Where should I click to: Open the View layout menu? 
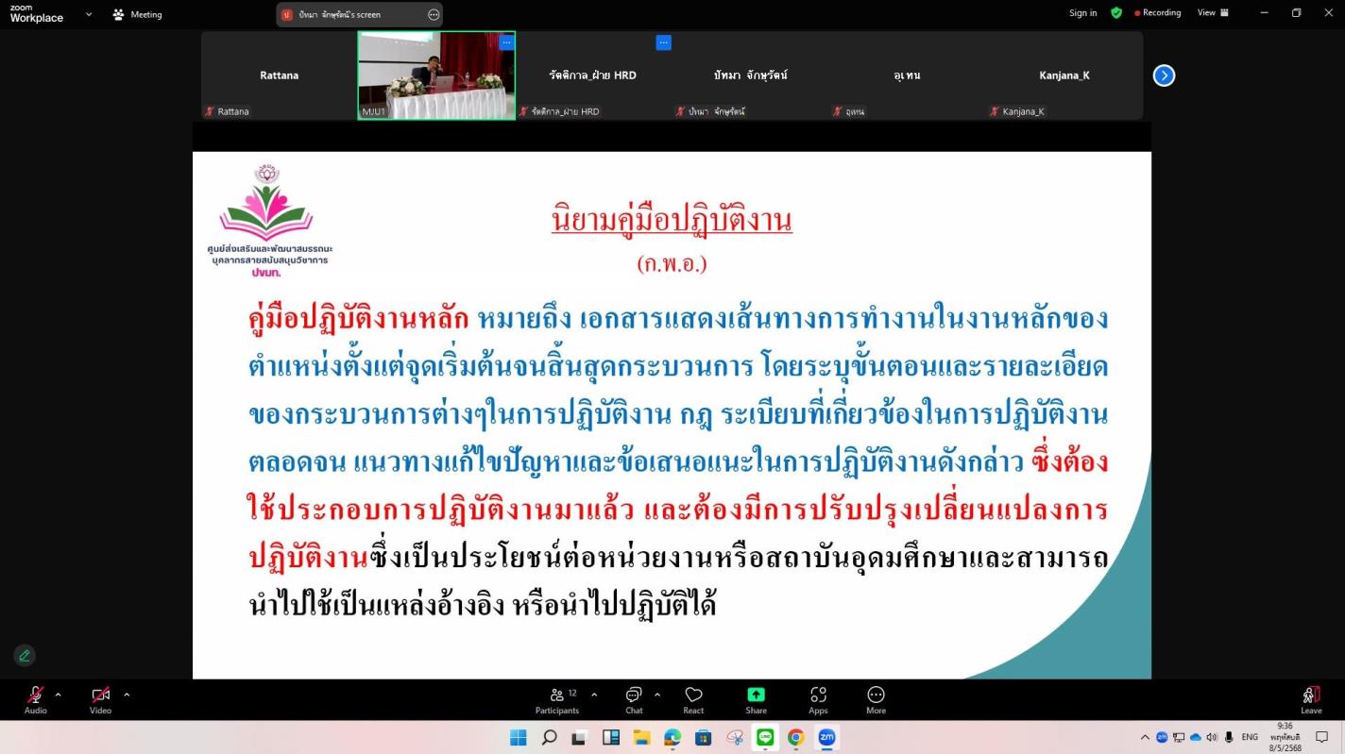pyautogui.click(x=1213, y=13)
